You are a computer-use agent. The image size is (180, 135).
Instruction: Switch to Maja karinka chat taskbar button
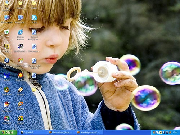click(x=61, y=132)
